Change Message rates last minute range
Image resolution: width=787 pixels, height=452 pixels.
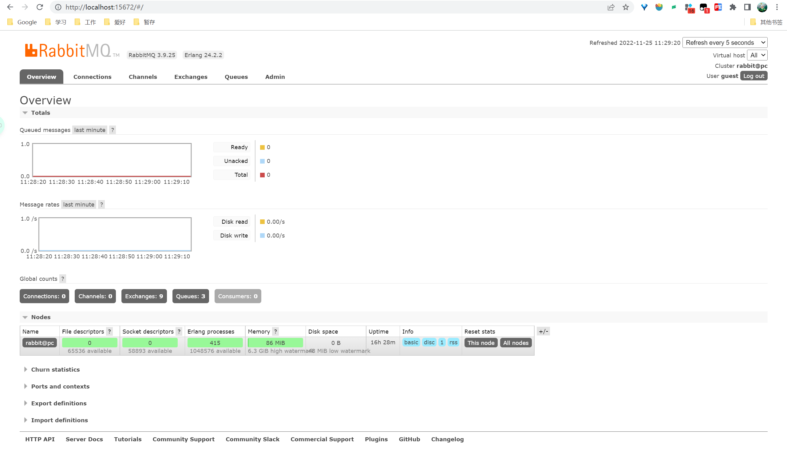[79, 204]
